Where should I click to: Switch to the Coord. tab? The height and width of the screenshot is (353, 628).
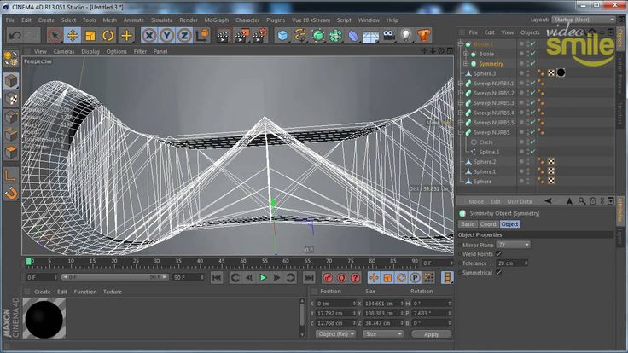point(490,224)
